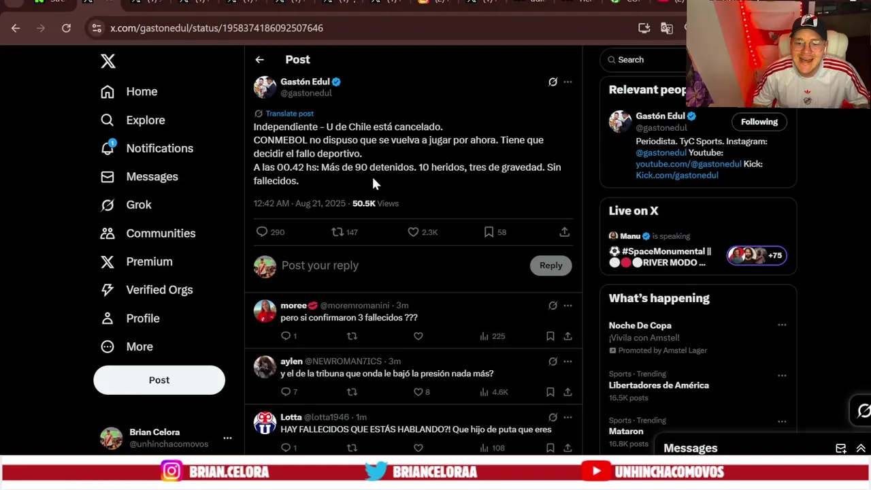
Task: Click new message icon in Messages drawer
Action: point(841,448)
